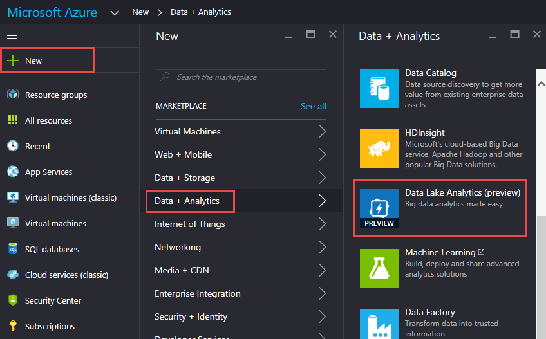The width and height of the screenshot is (546, 339).
Task: Expand the Virtual Machines category arrow
Action: coord(322,131)
